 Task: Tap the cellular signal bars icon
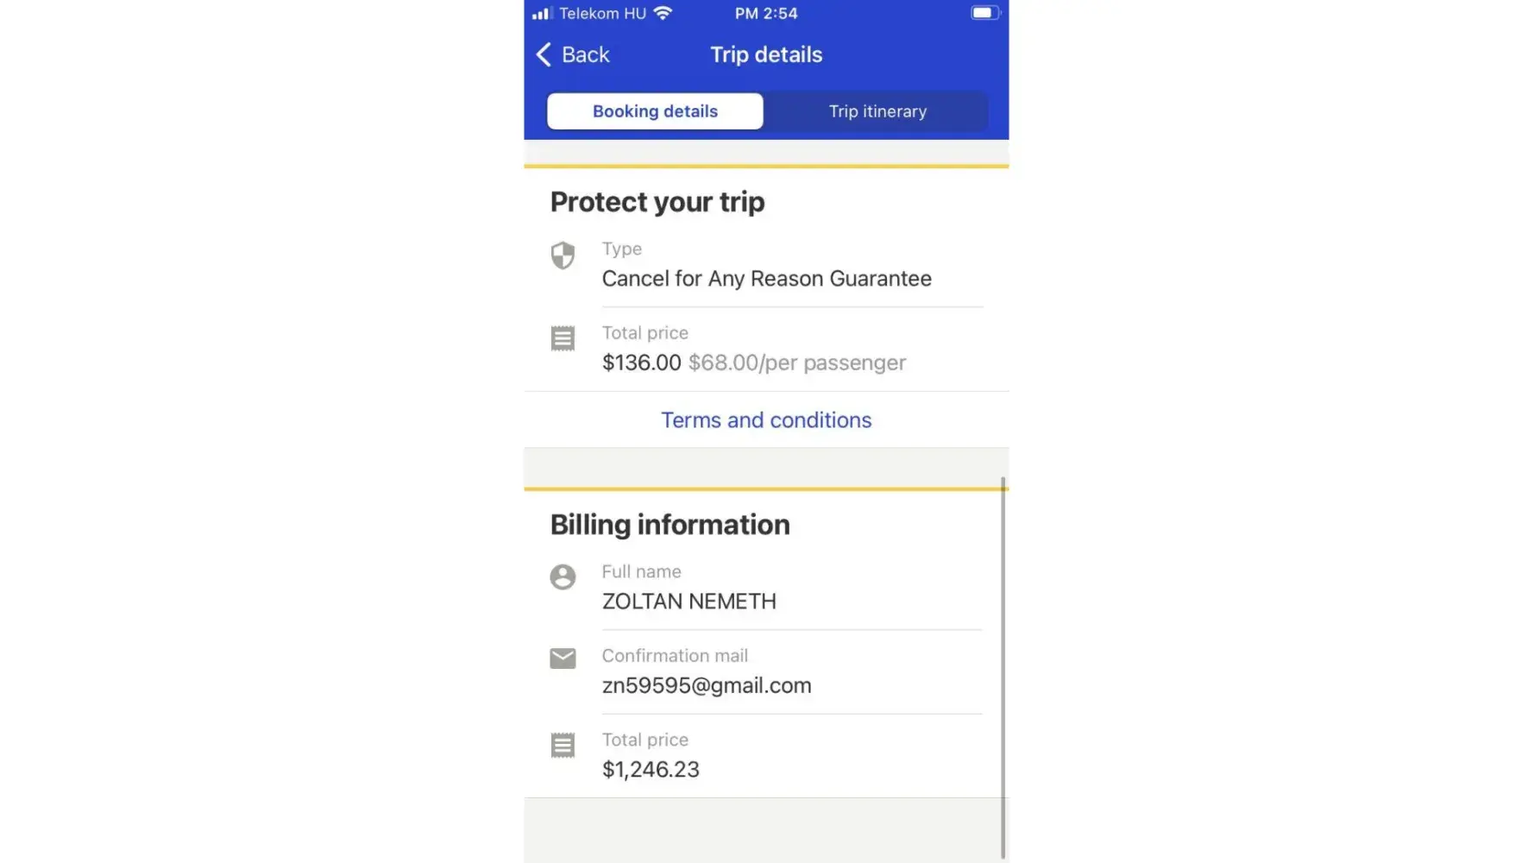pos(542,13)
